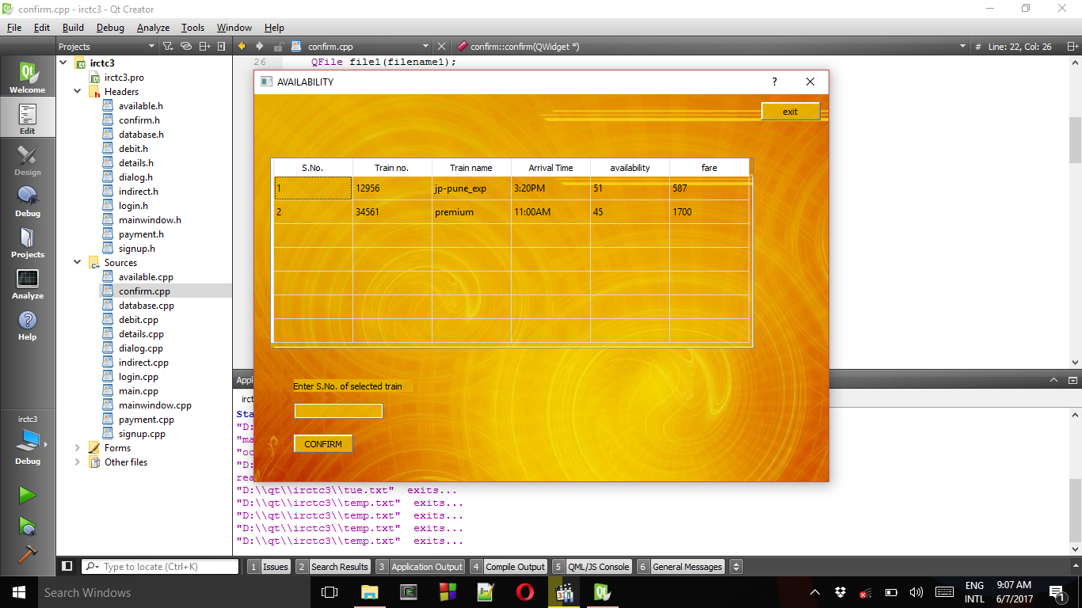1082x608 pixels.
Task: Open the irctc3 kit selector
Action: (28, 440)
